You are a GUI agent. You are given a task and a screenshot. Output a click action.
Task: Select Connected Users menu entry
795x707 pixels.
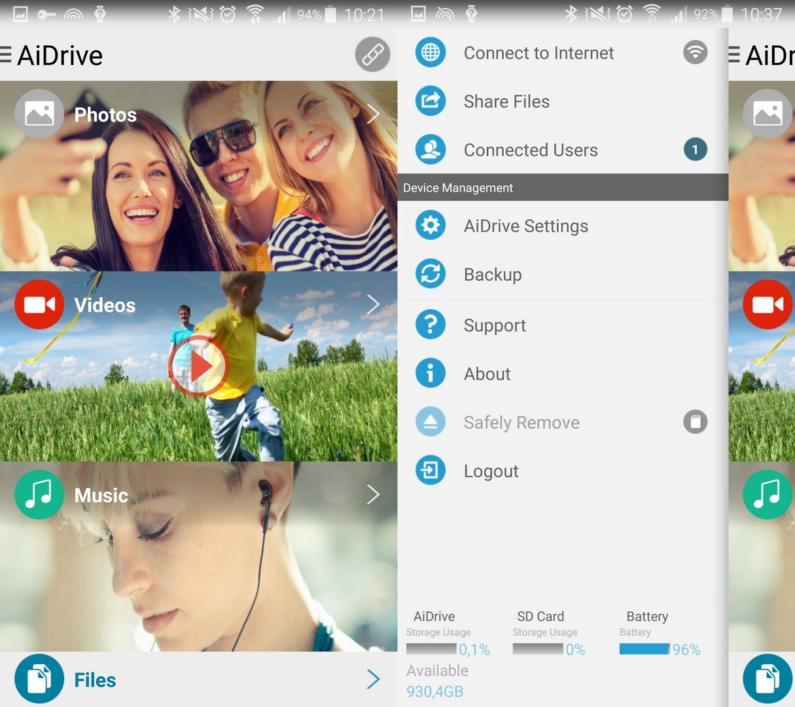tap(563, 149)
